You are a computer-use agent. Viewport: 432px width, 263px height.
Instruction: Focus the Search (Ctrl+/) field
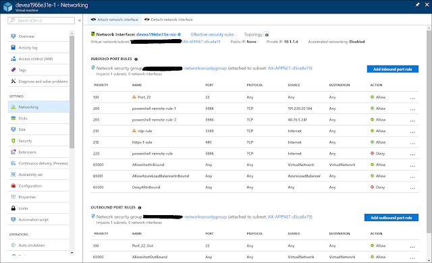coord(41,20)
